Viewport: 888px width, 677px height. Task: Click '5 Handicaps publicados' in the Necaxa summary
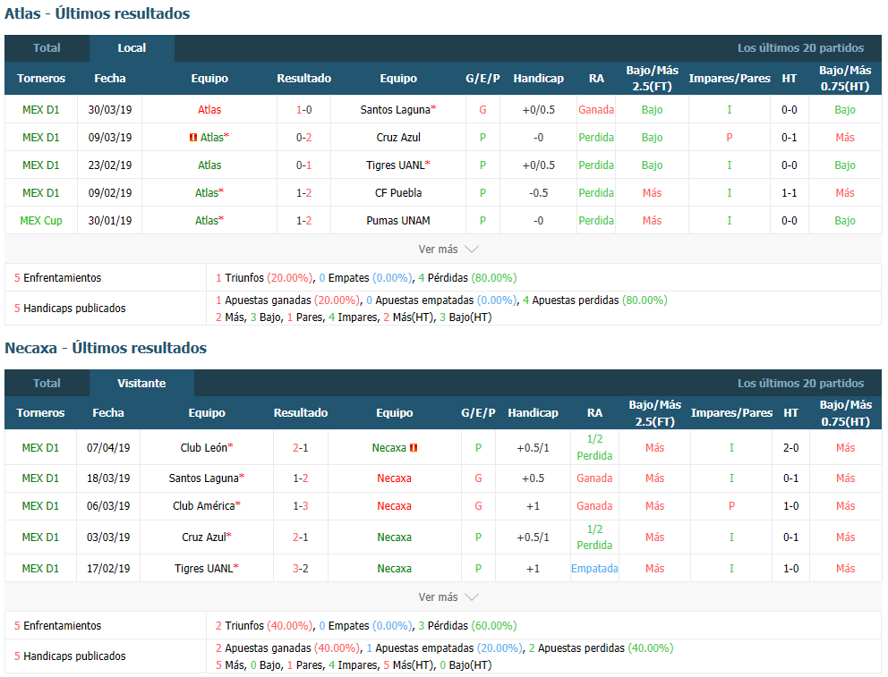(70, 656)
